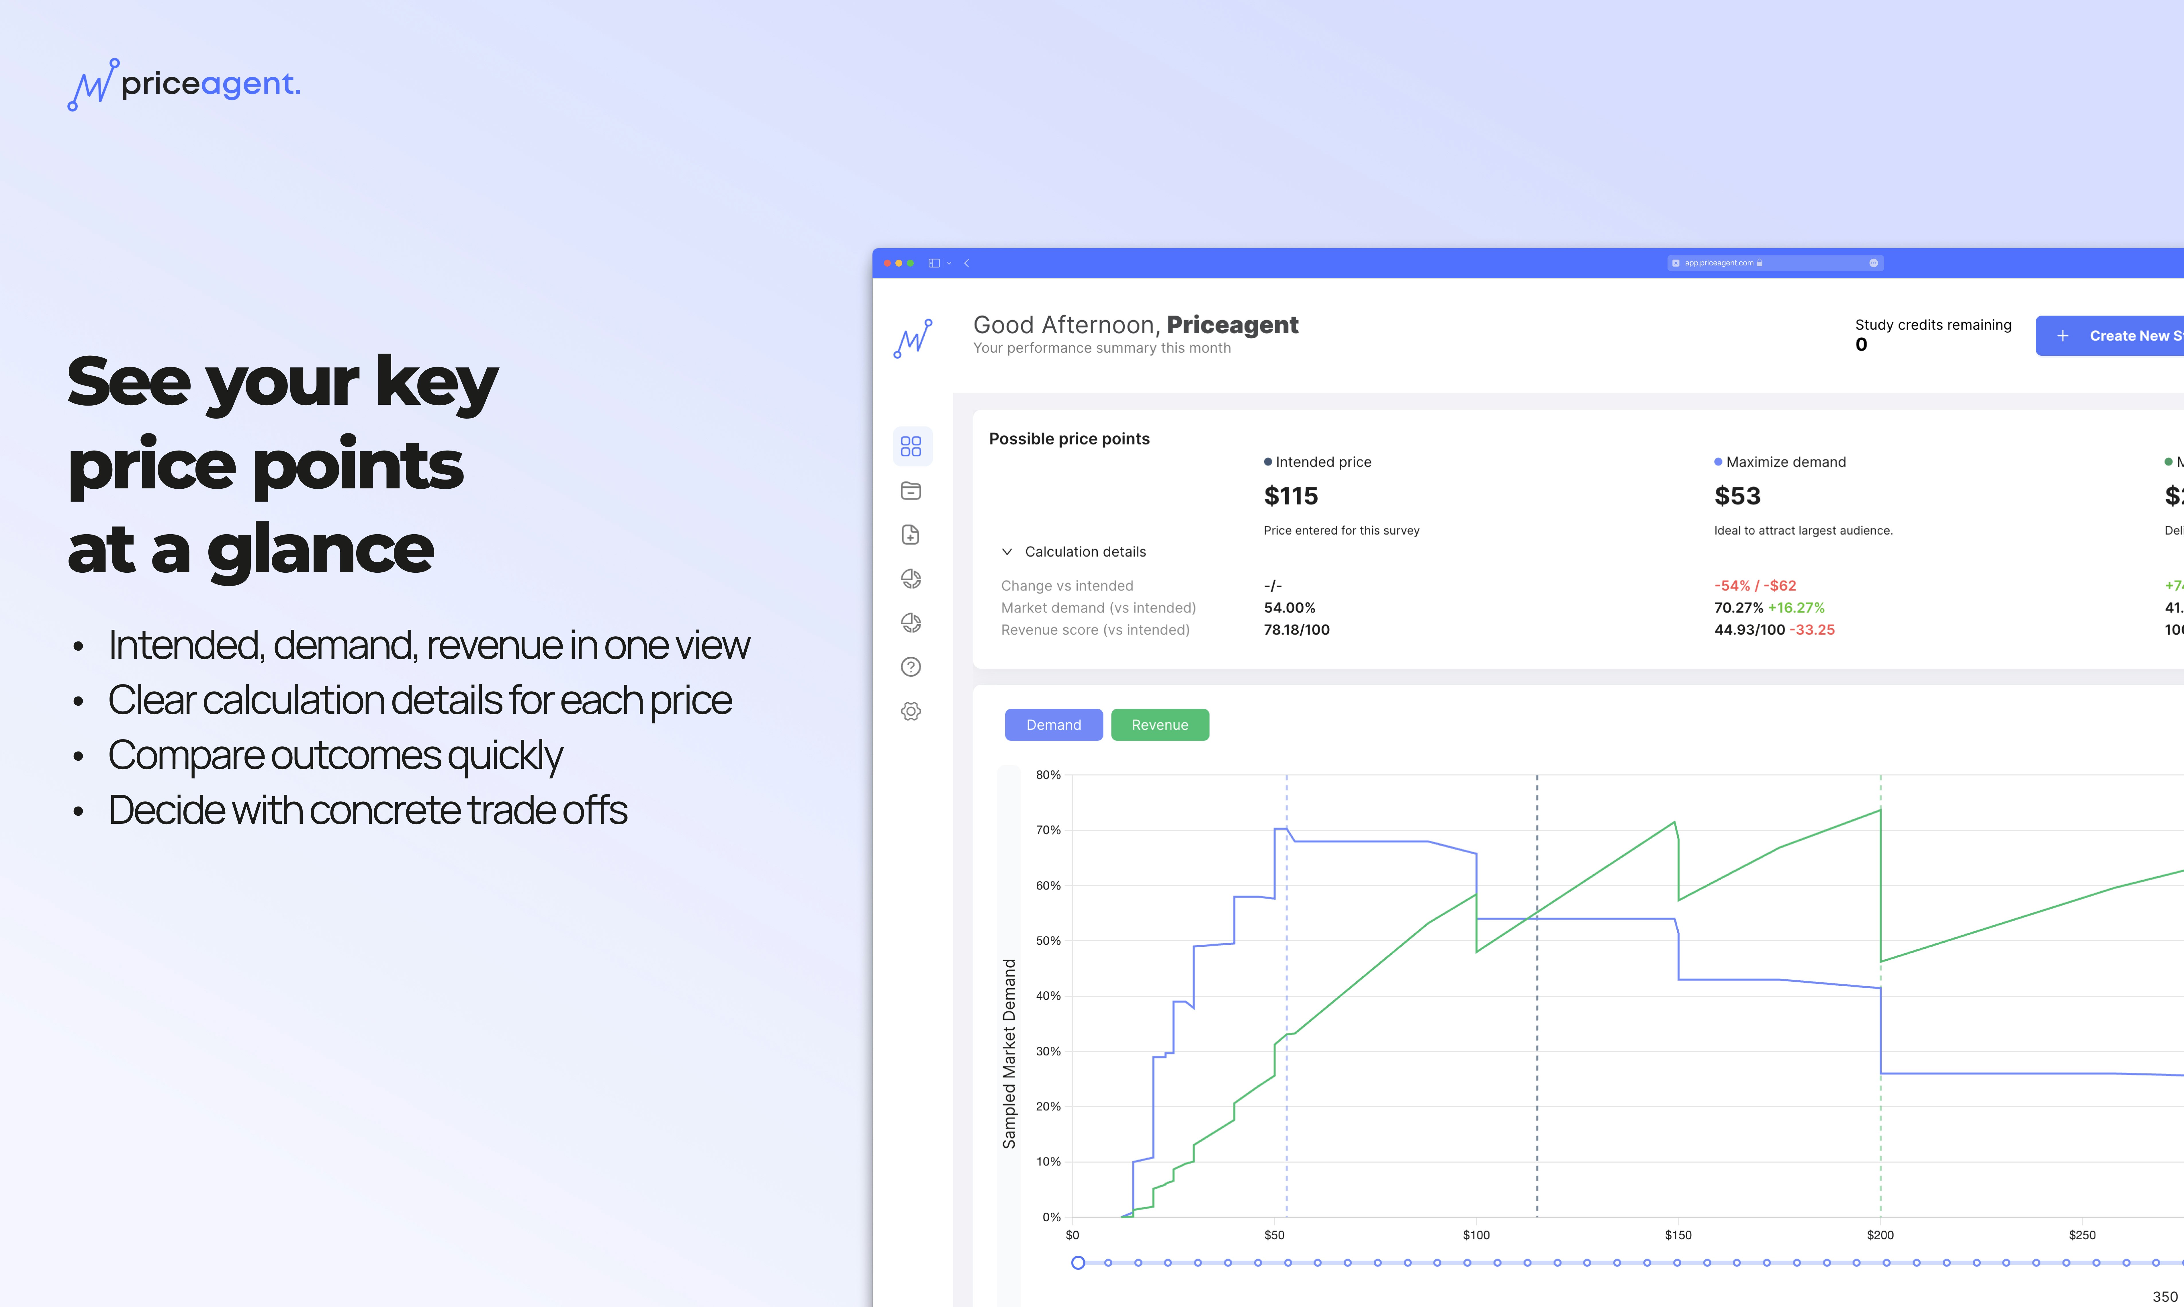Image resolution: width=2184 pixels, height=1307 pixels.
Task: Click pie chart icon directly above help icon
Action: point(911,623)
